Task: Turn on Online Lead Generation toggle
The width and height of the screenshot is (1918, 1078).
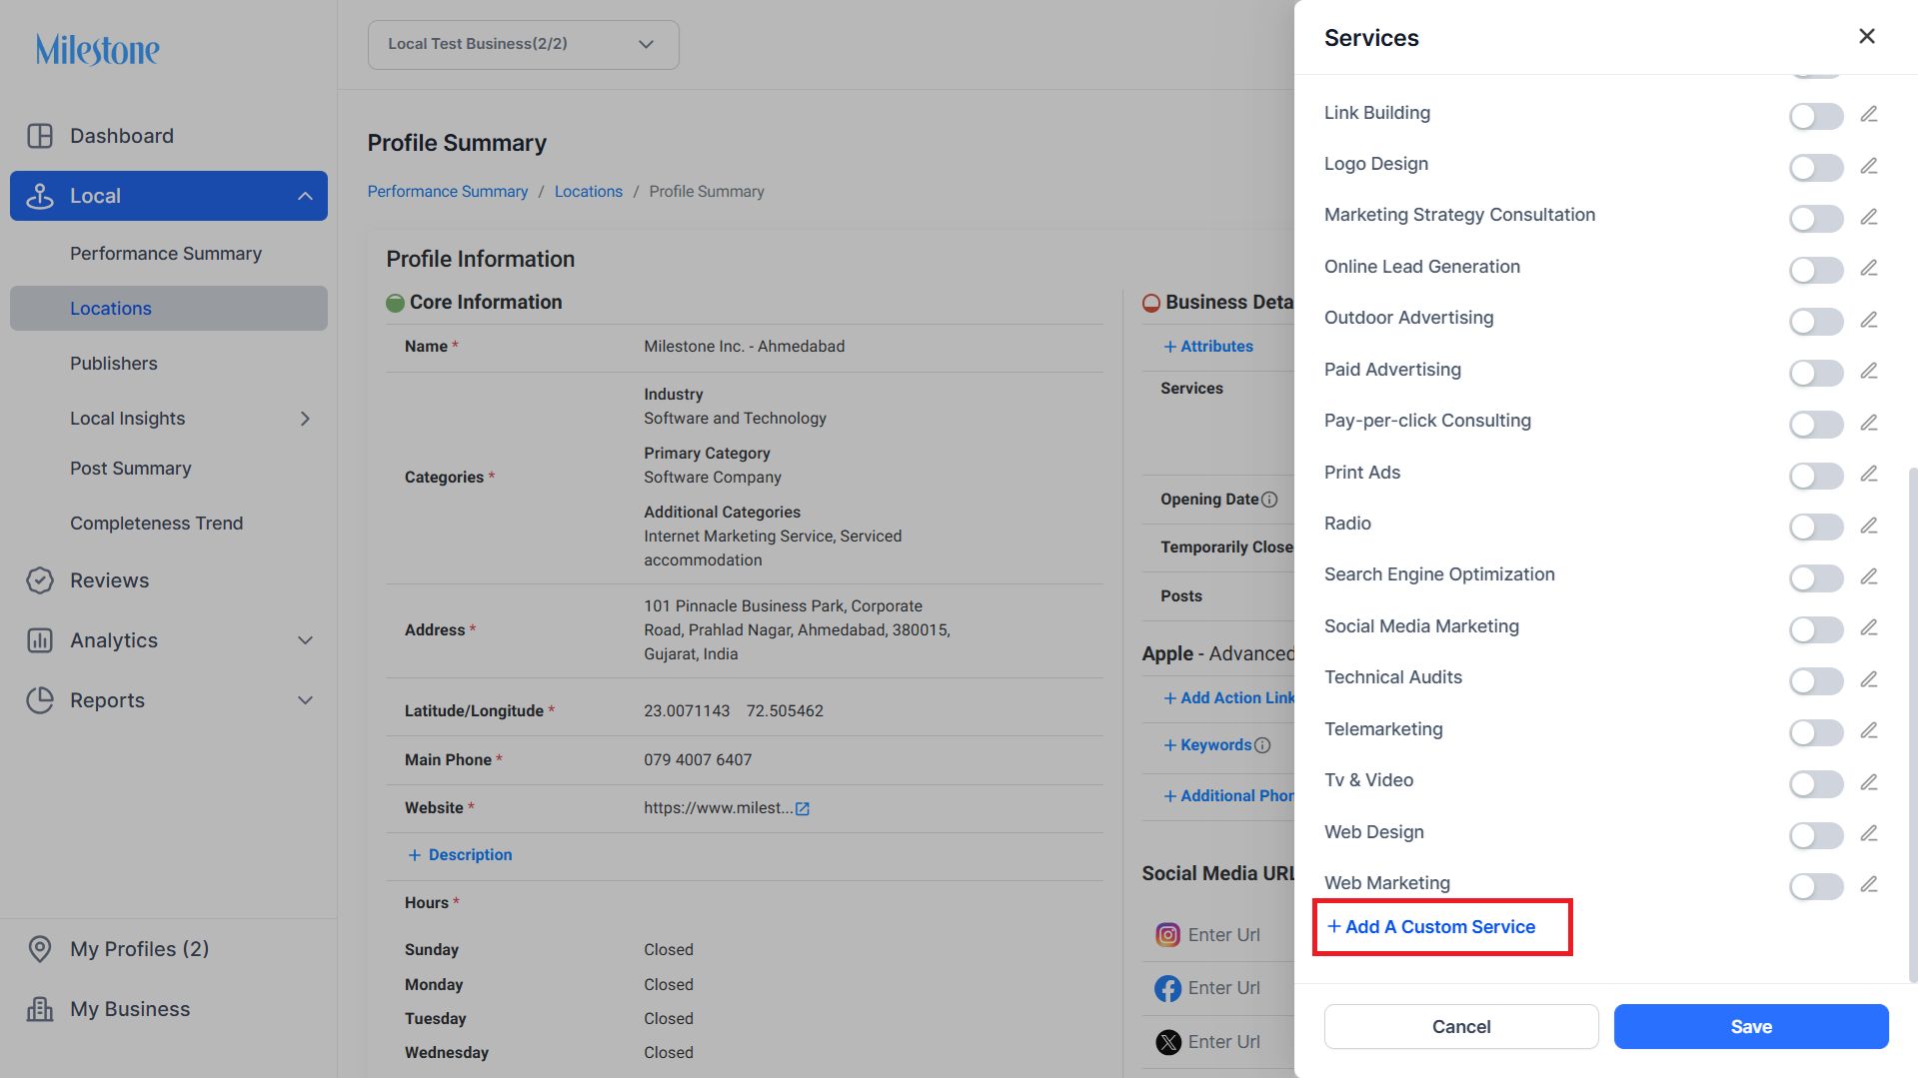Action: (1815, 270)
